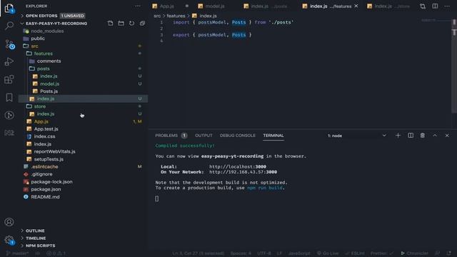The height and width of the screenshot is (257, 457).
Task: Click New File icon in explorer header
Action: [x=110, y=24]
